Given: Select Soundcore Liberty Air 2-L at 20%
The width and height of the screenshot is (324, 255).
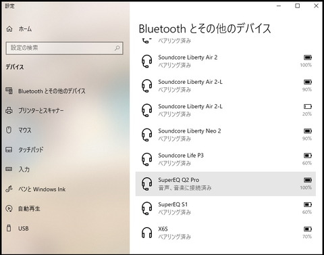Looking at the screenshot, I should (190, 106).
